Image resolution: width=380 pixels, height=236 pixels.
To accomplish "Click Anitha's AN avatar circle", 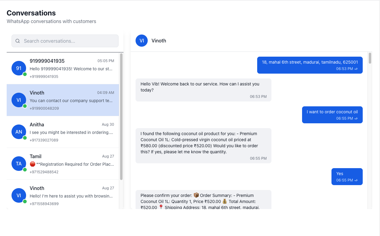I will point(18,132).
